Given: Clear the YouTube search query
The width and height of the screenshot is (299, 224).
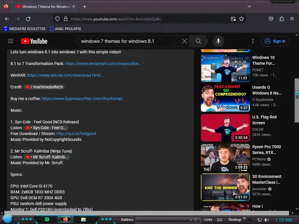Looking at the screenshot, I should pos(185,41).
